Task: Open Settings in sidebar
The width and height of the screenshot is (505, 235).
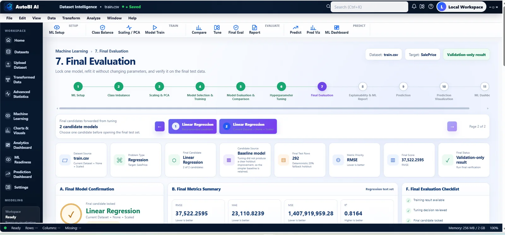Action: (21, 187)
